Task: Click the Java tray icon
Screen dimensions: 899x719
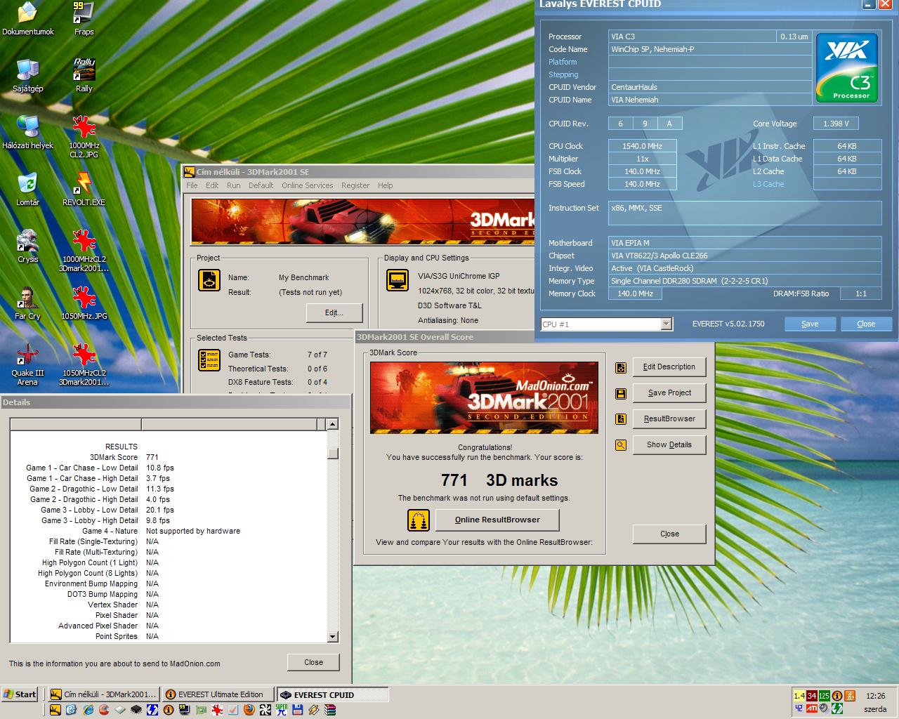Action: (850, 696)
